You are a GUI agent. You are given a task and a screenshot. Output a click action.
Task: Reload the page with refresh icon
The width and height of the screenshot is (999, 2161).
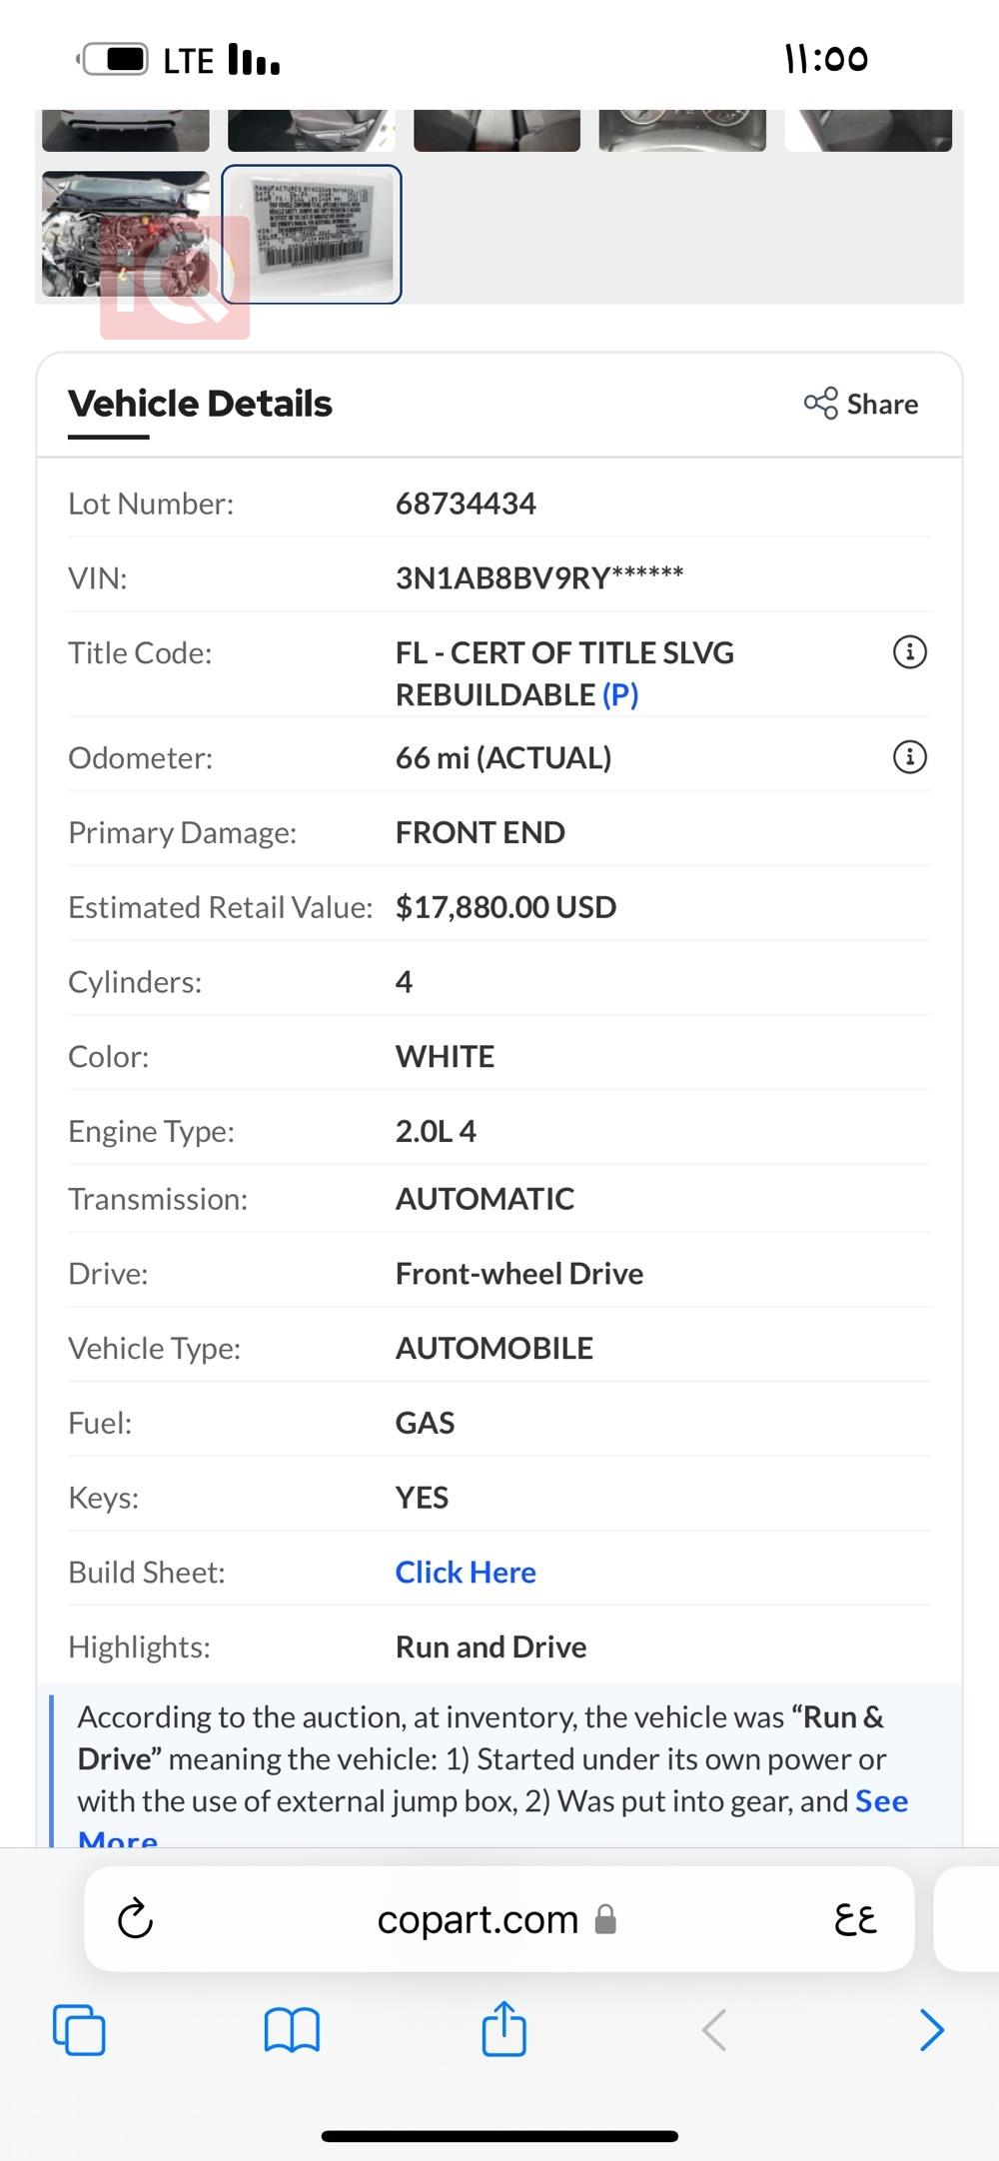[136, 1918]
